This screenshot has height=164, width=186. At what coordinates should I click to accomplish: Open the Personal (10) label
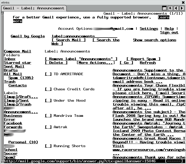tap(23, 142)
